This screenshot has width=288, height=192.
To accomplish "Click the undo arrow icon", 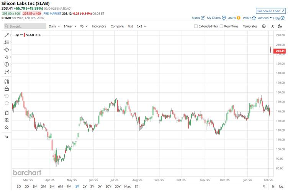I will (x=7, y=96).
